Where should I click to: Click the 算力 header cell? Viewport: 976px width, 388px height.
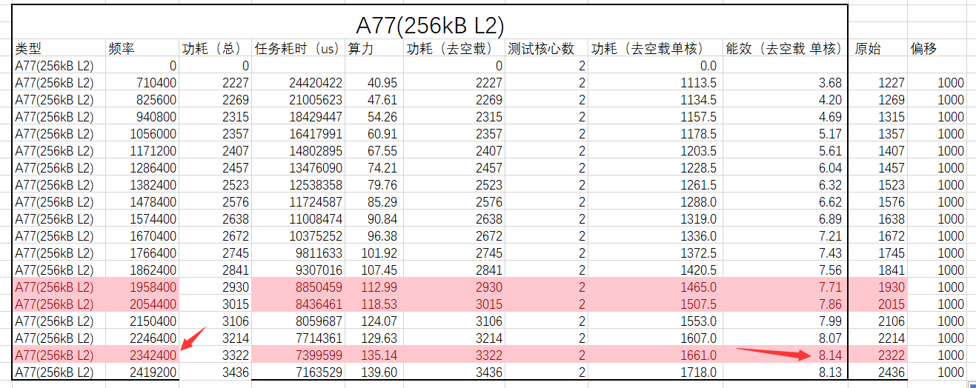(x=374, y=49)
